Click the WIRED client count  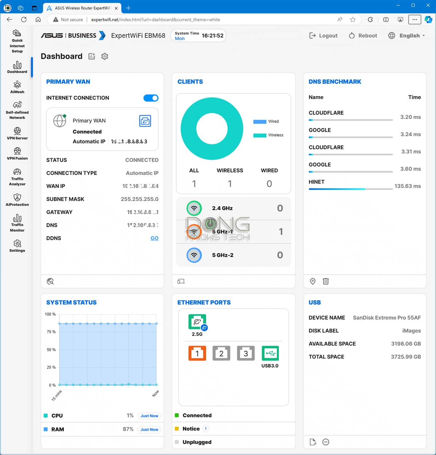point(269,184)
